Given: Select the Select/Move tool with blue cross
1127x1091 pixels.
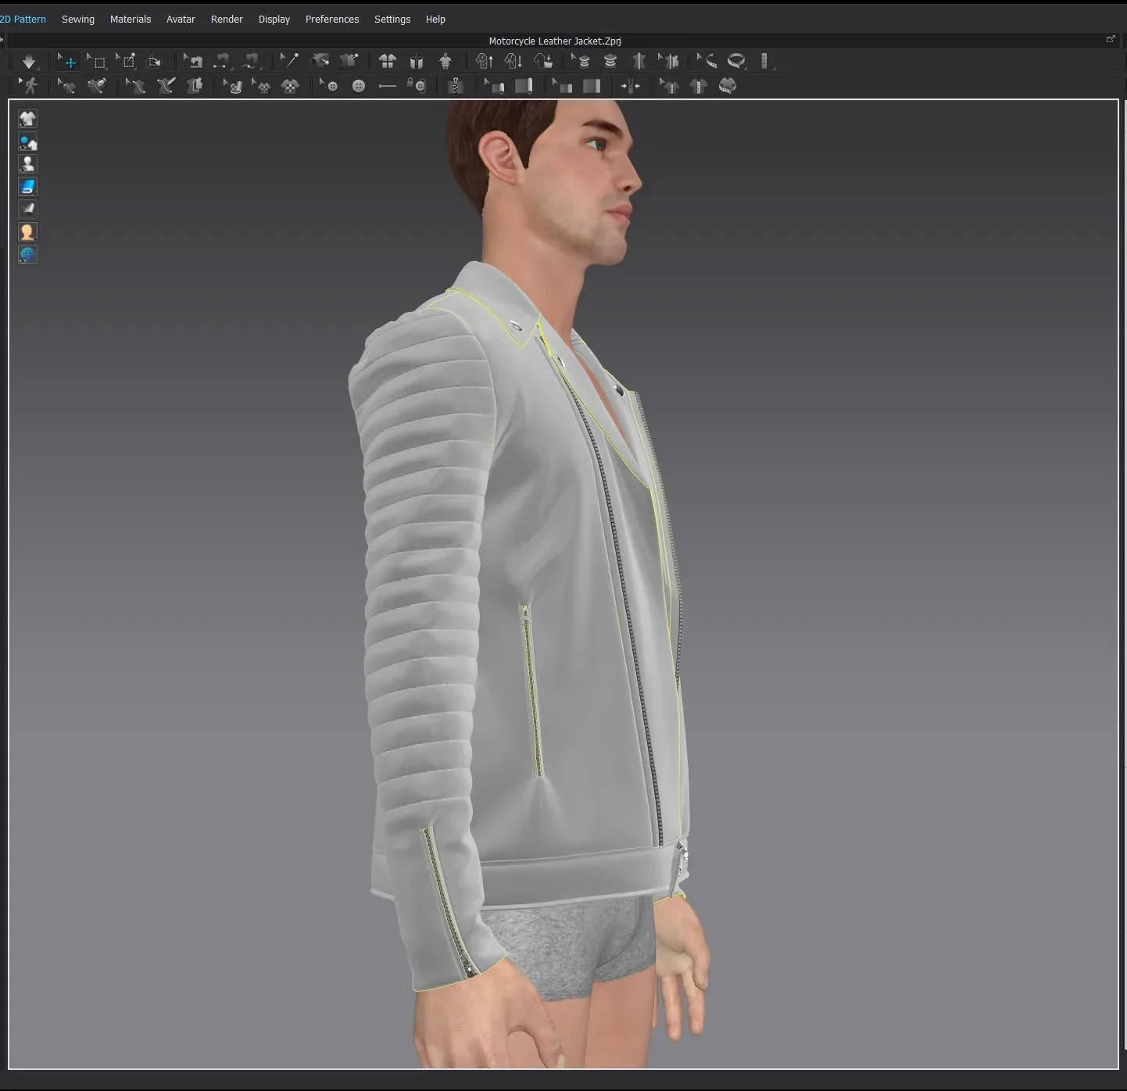Looking at the screenshot, I should pos(67,61).
